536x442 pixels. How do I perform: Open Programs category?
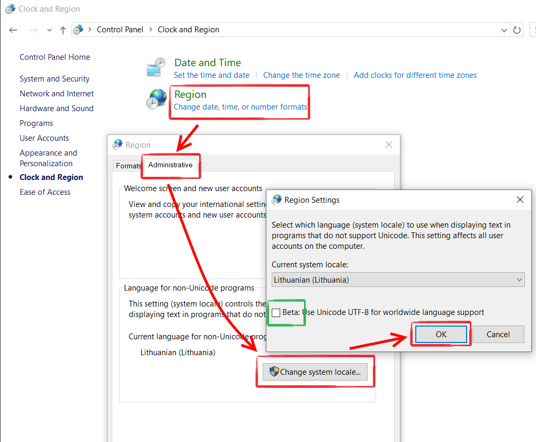[x=36, y=123]
